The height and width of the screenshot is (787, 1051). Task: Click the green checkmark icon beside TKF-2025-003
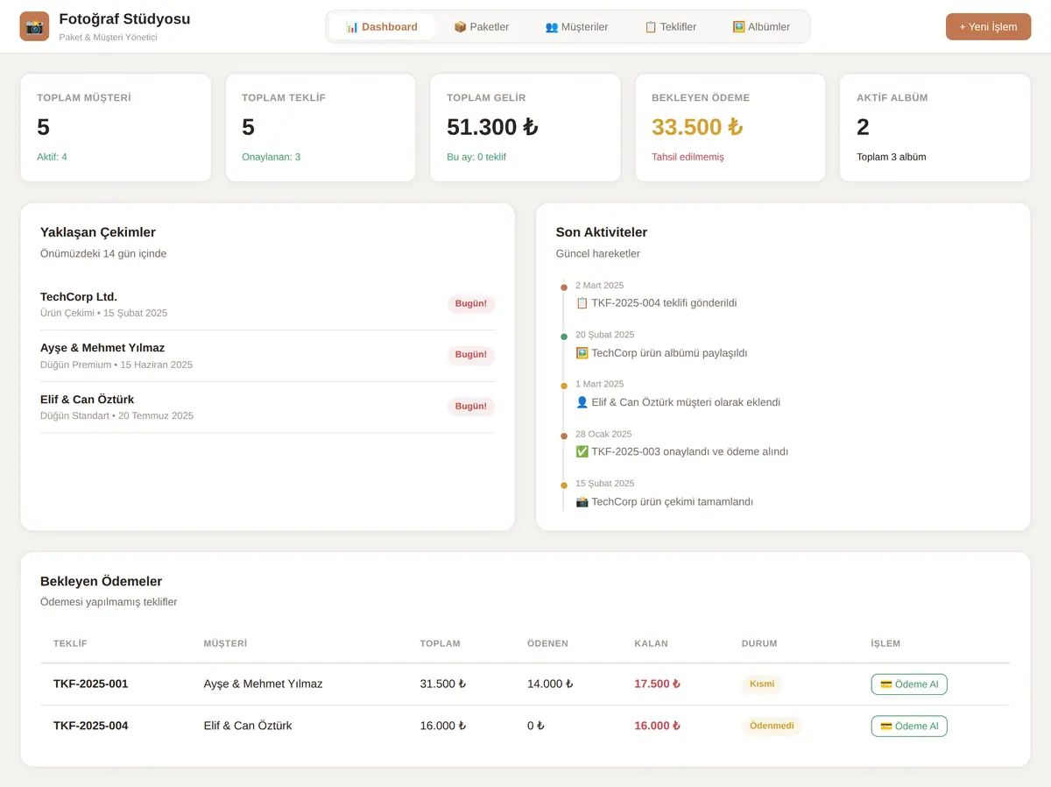pos(582,452)
